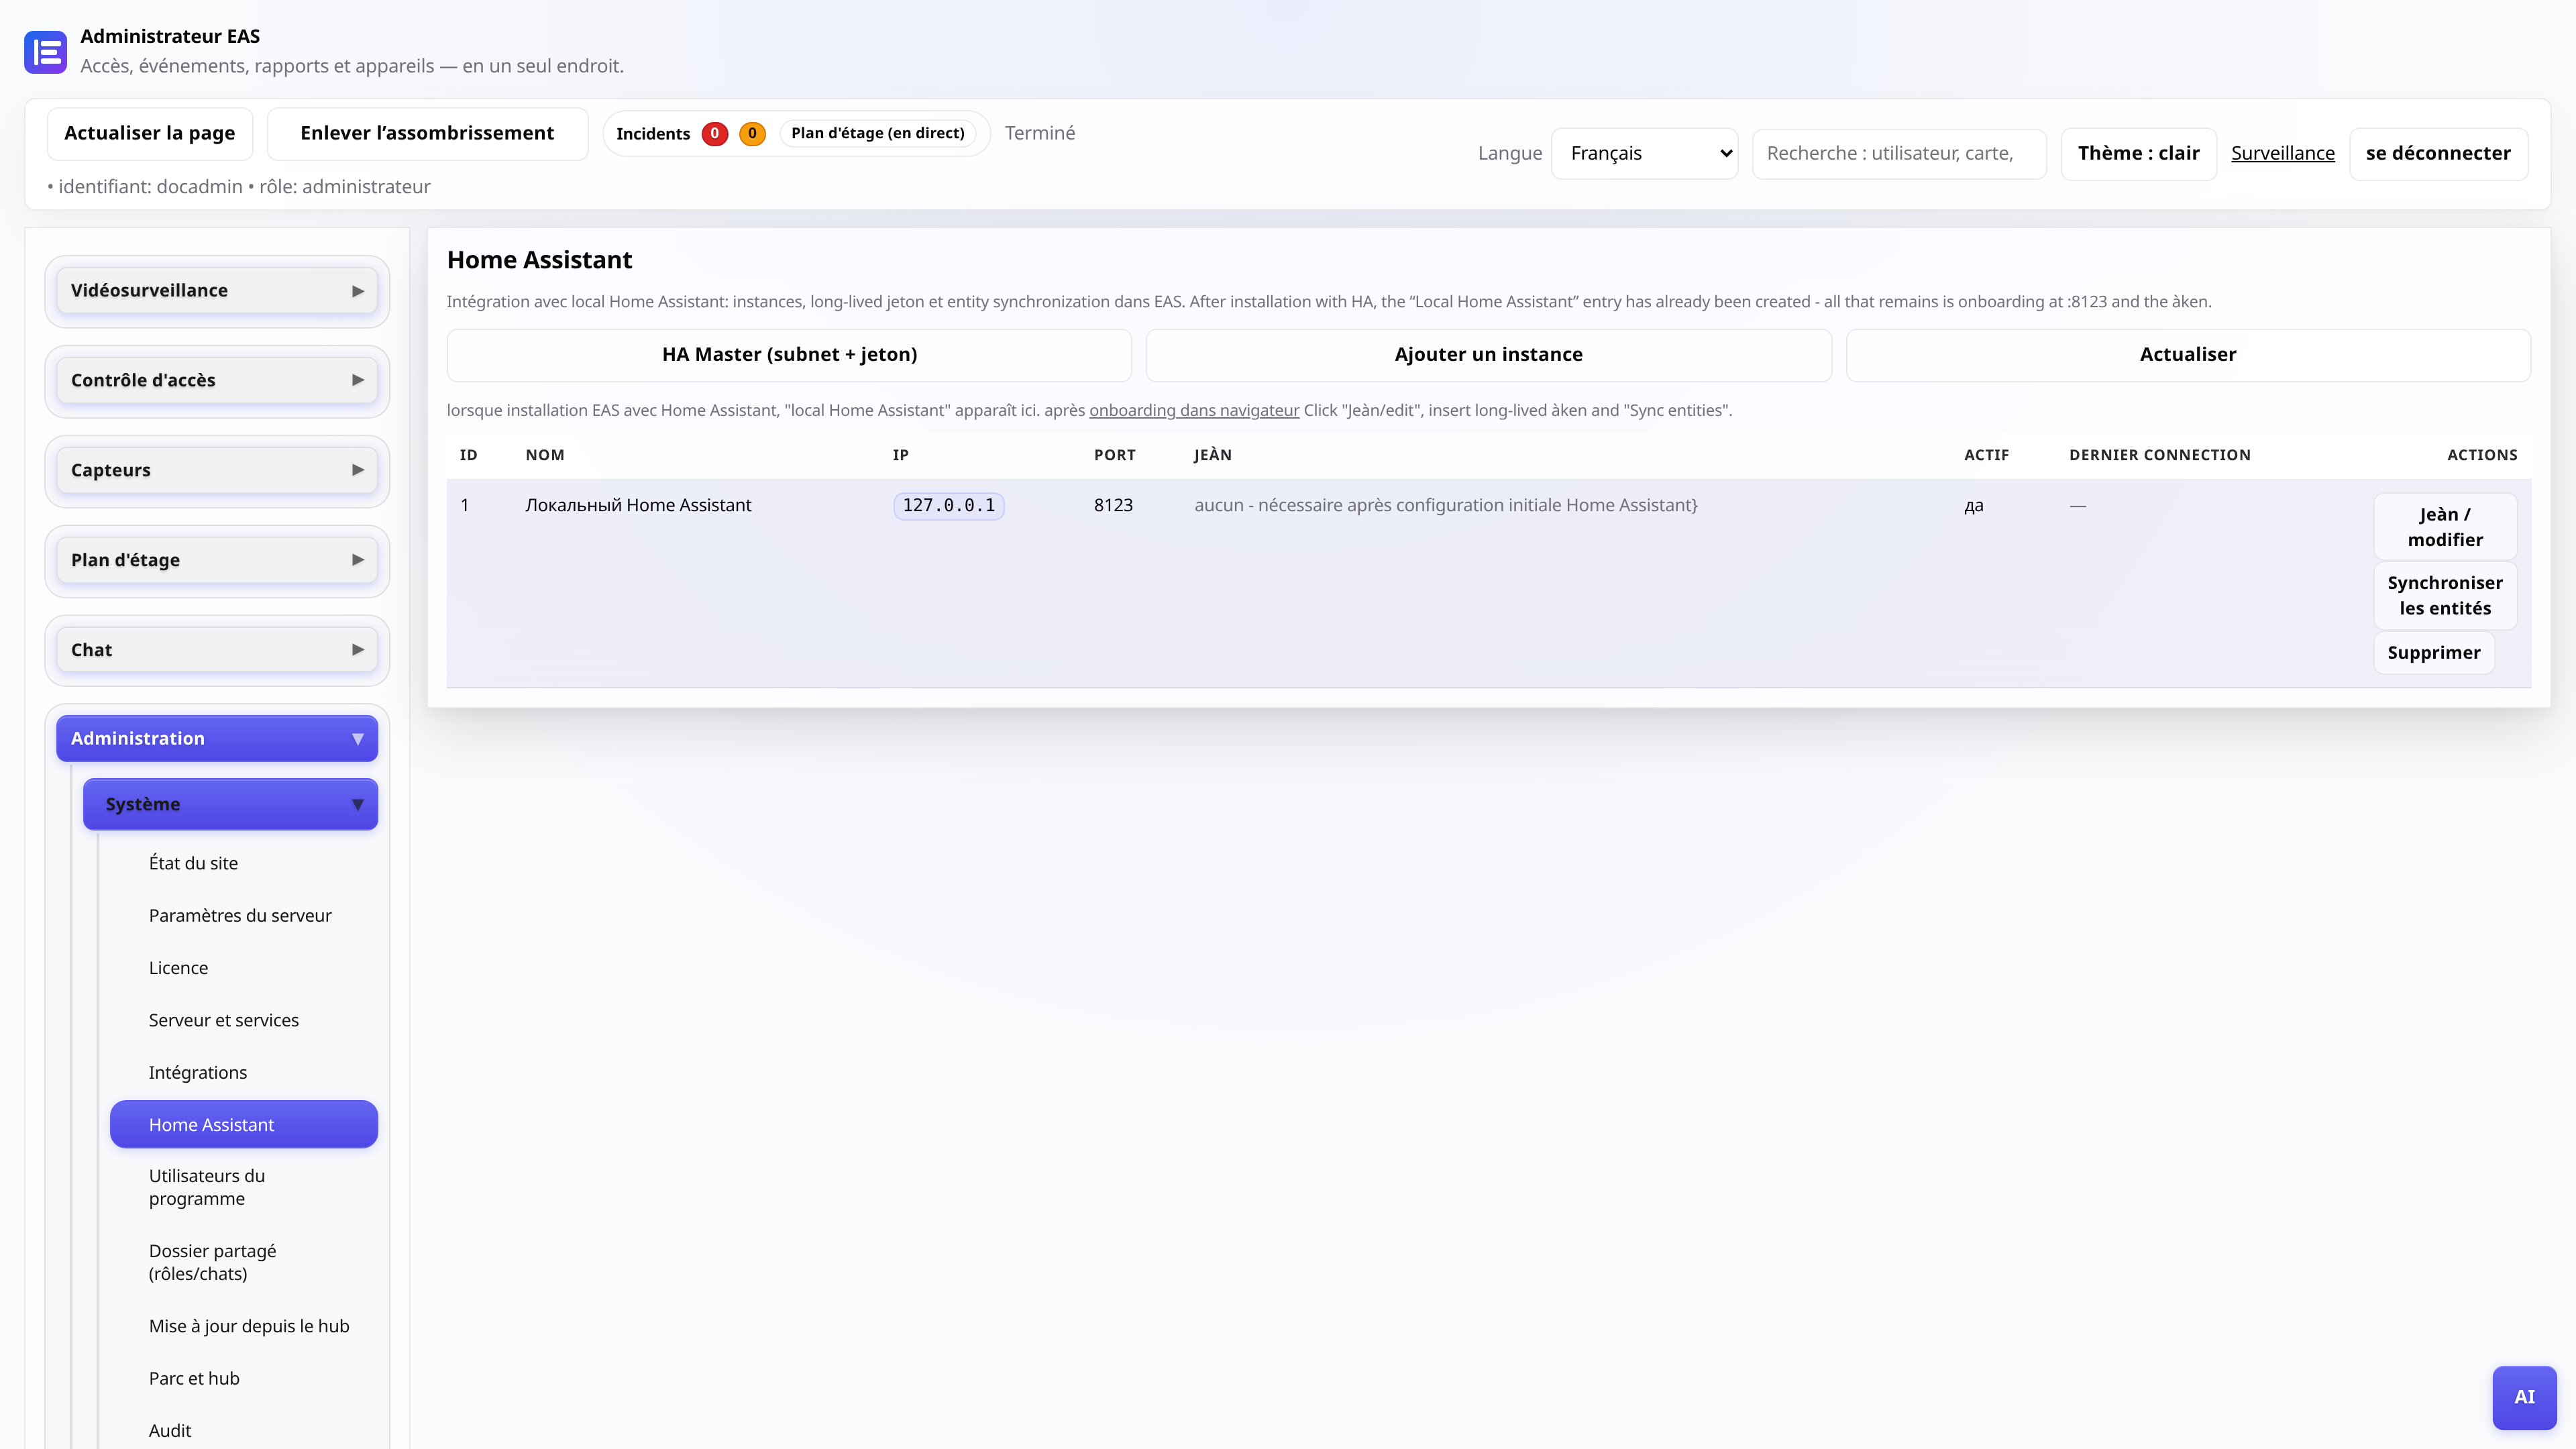Click the aucun - nécessaire token text
The height and width of the screenshot is (1449, 2576).
pyautogui.click(x=1445, y=505)
